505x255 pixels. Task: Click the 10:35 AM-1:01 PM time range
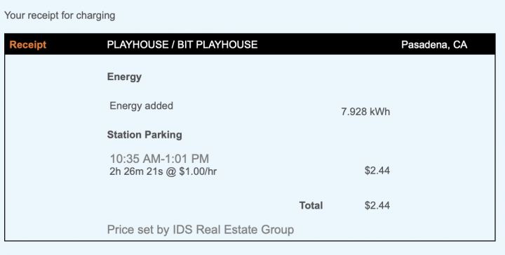click(159, 159)
